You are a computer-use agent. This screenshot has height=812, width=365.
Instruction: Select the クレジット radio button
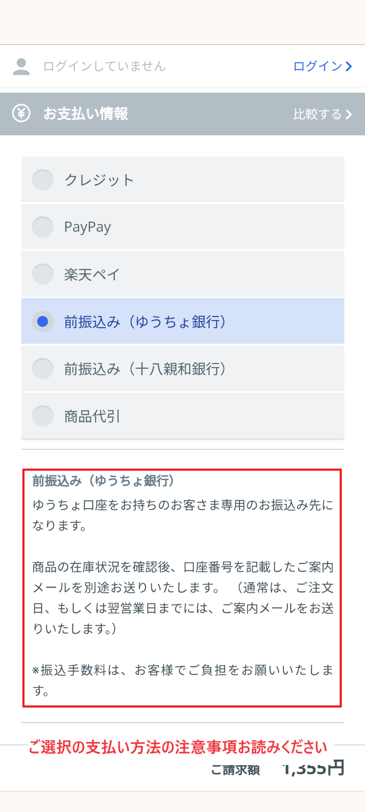pyautogui.click(x=43, y=180)
